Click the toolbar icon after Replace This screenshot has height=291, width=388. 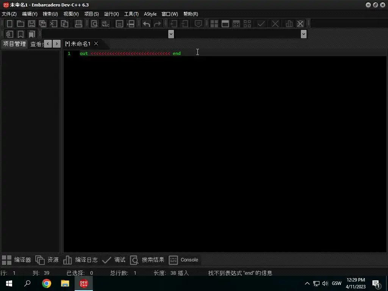119,24
